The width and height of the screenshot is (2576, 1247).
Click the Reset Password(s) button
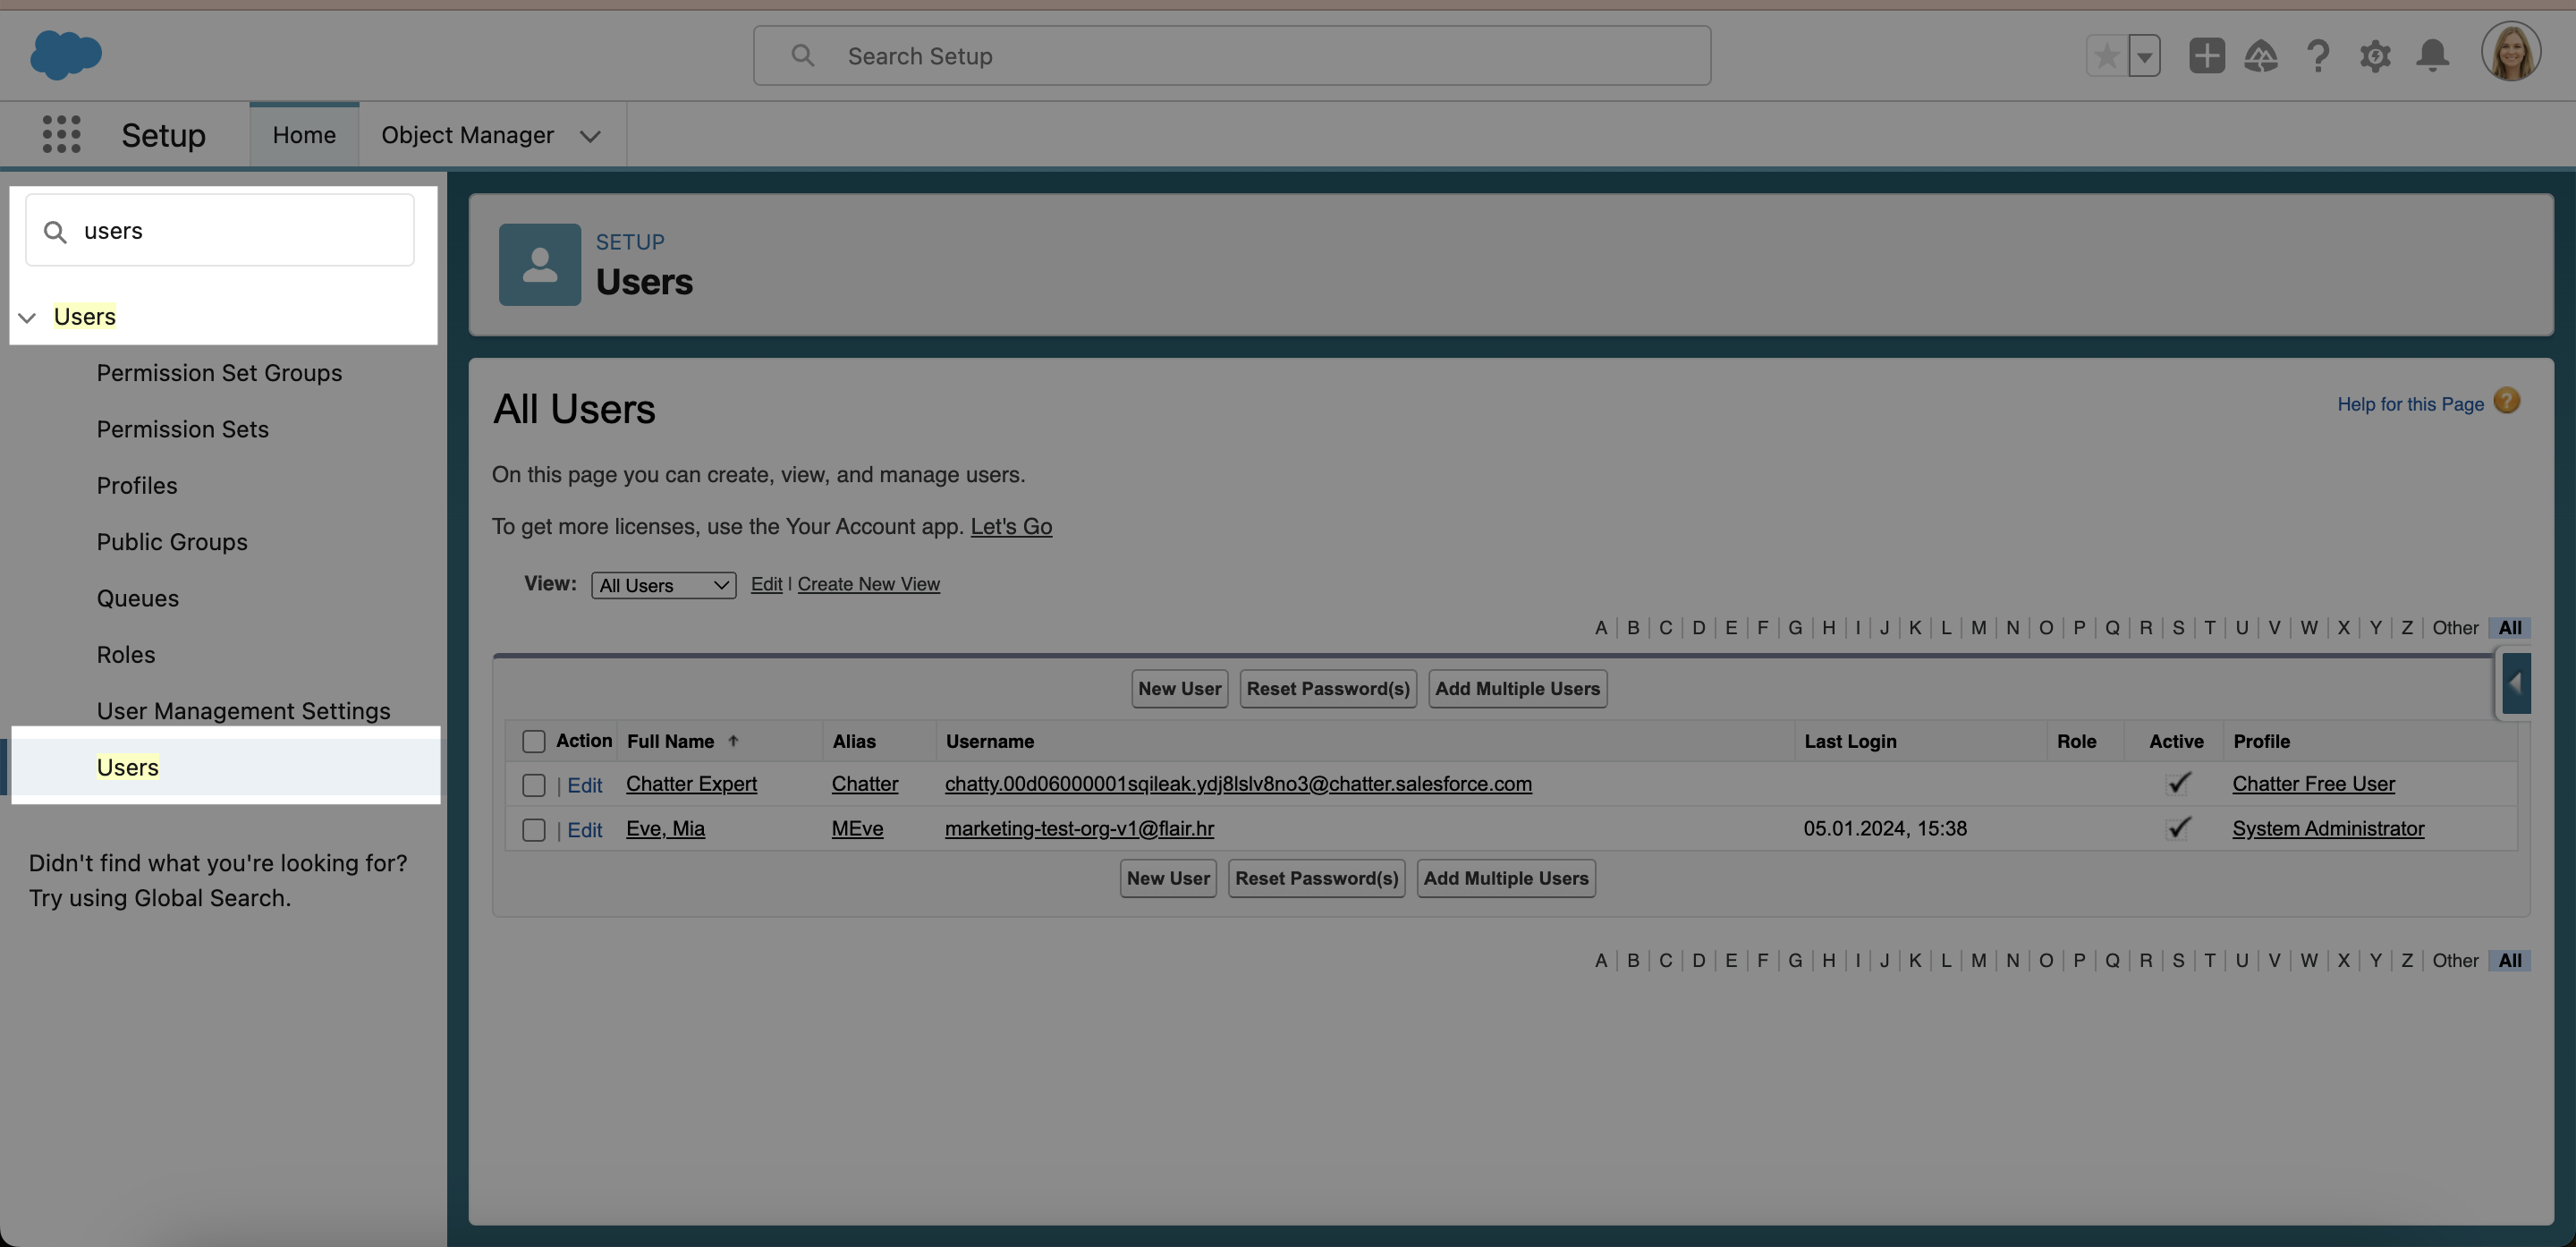(x=1326, y=689)
